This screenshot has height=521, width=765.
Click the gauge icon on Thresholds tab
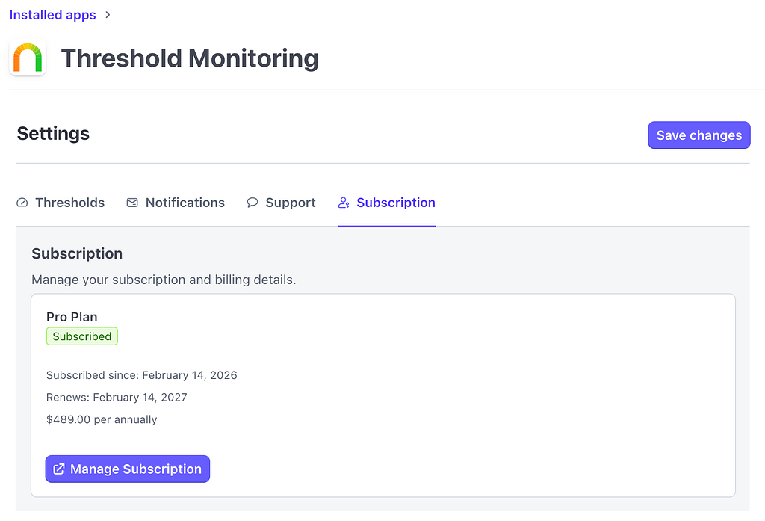22,203
